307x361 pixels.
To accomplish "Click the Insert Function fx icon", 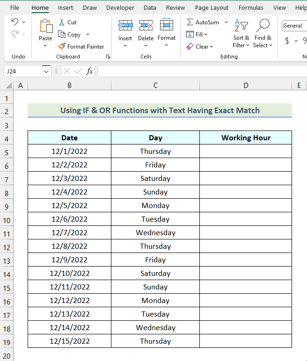I will (x=89, y=71).
